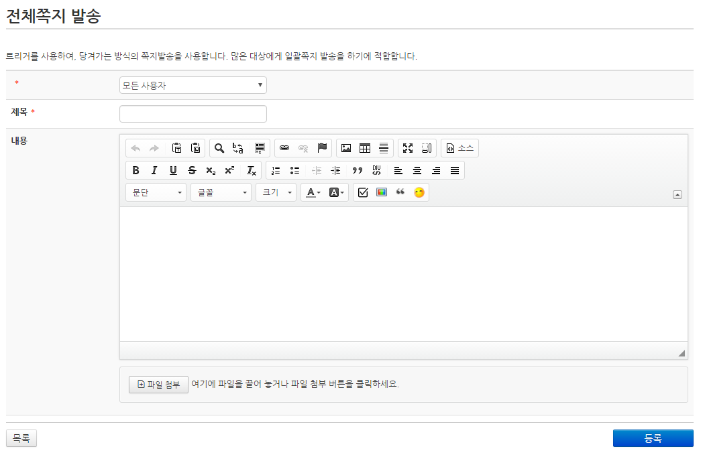Open the 모든 사용자 recipient dropdown

(193, 85)
